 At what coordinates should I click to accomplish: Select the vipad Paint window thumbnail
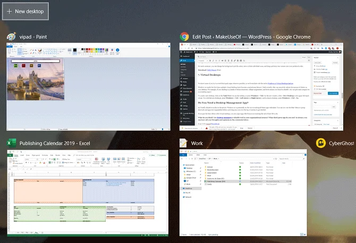click(x=88, y=86)
